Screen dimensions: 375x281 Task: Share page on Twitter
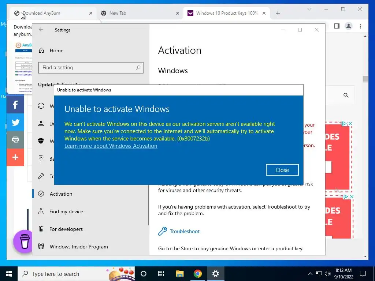point(15,122)
